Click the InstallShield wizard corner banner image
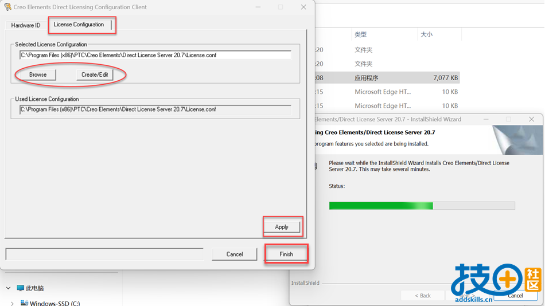 517,140
